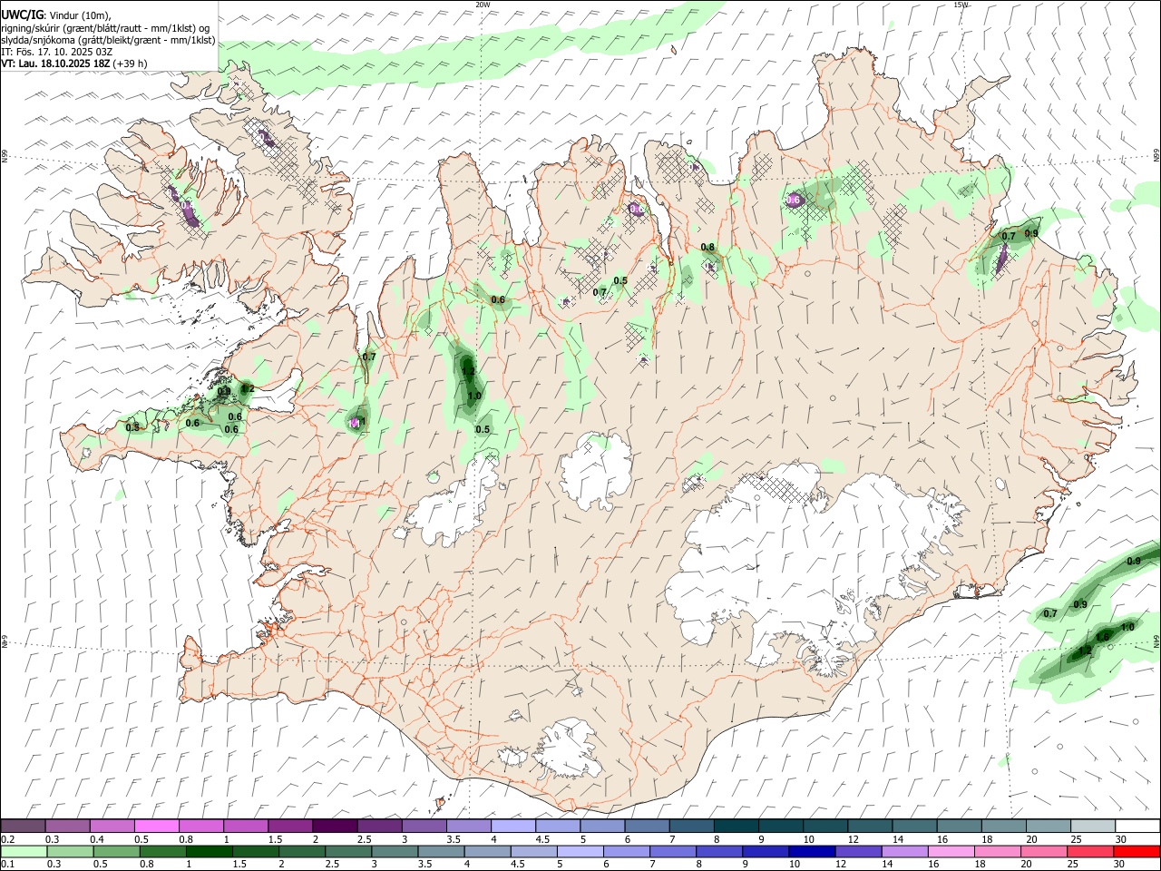Image resolution: width=1161 pixels, height=871 pixels.
Task: Click the pink-marked 1.1 value in west Iceland
Action: click(x=356, y=423)
